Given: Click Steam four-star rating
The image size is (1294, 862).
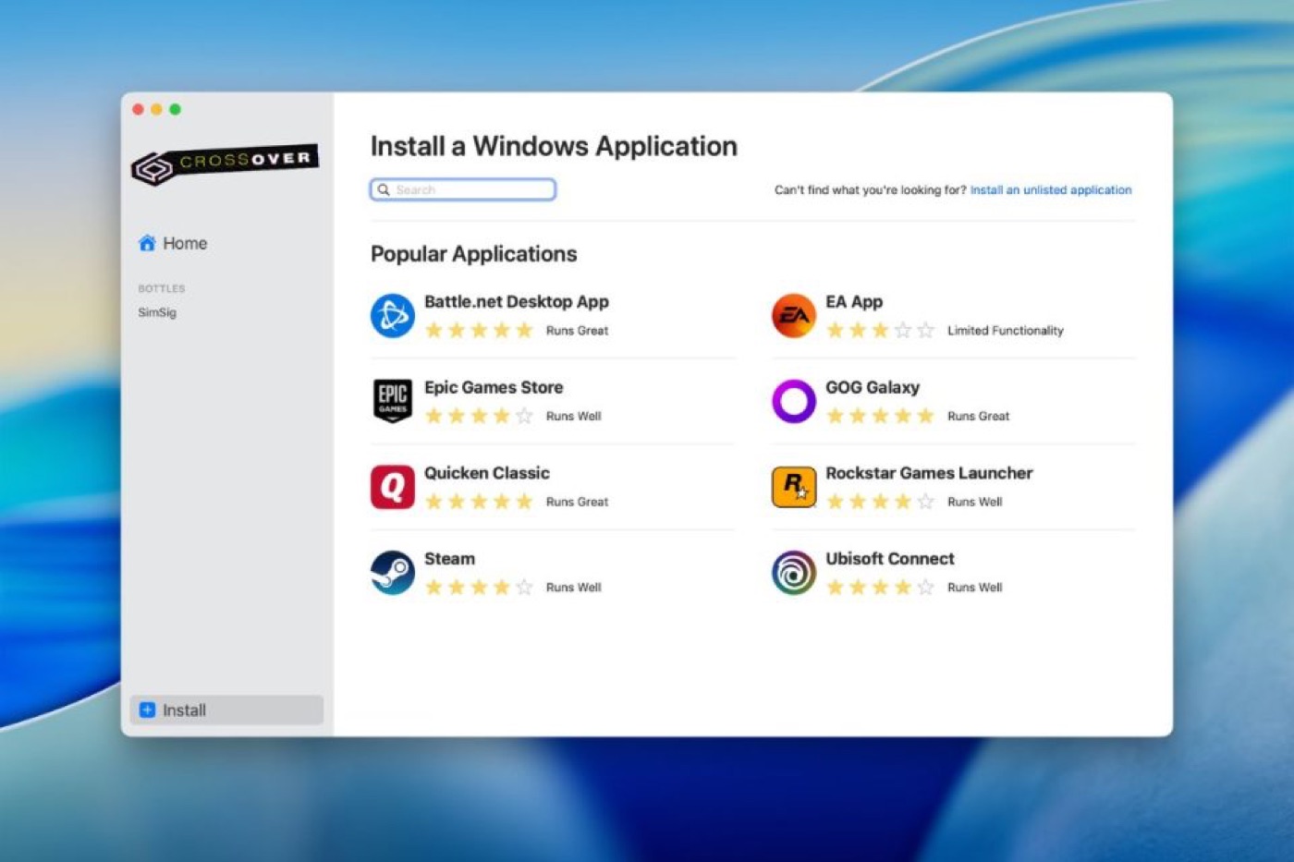Looking at the screenshot, I should pos(479,587).
